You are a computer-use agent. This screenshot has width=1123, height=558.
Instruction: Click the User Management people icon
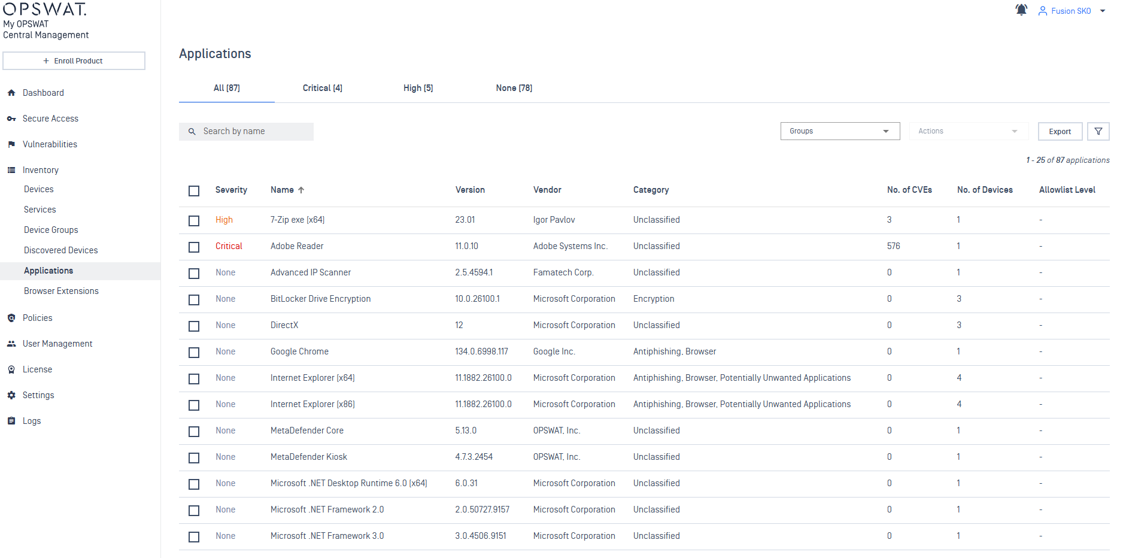coord(11,344)
